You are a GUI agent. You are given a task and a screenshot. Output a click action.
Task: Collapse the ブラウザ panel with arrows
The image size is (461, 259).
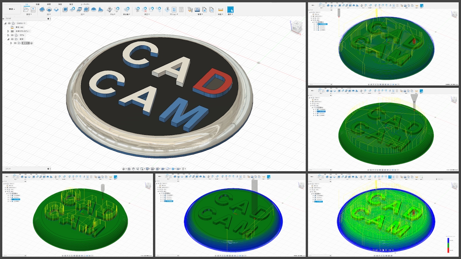(x=3, y=18)
